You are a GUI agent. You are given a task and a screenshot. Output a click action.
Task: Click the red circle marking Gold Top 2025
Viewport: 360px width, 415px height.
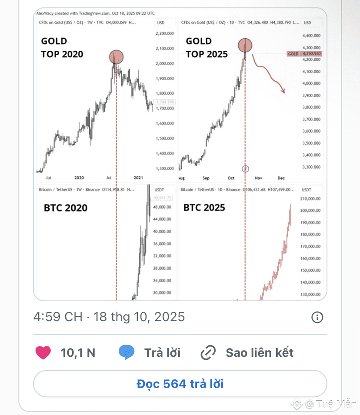(x=246, y=45)
